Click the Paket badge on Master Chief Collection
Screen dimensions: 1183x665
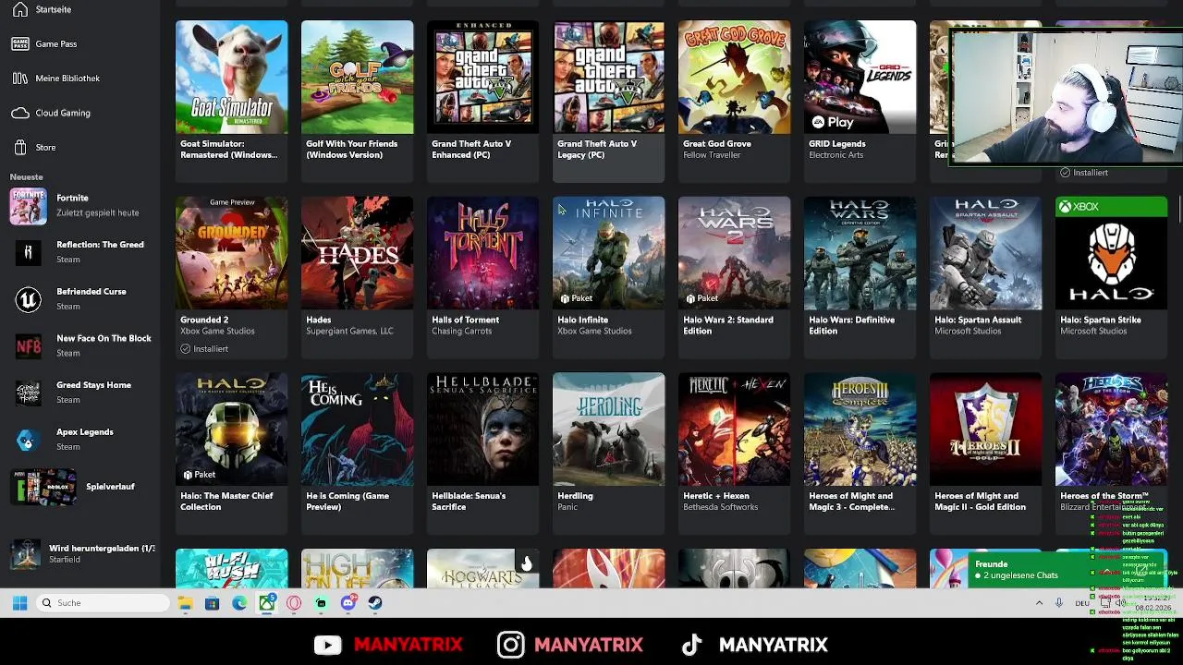tap(199, 475)
